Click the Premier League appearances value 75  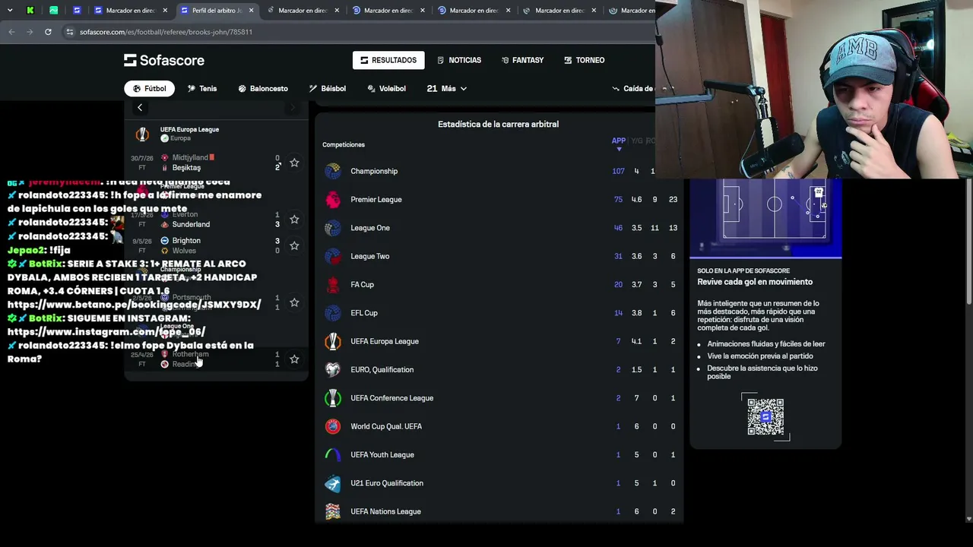(618, 200)
